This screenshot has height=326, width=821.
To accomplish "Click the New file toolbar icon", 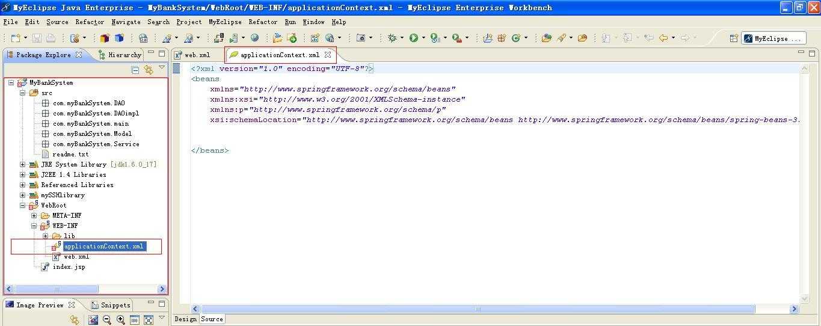I will point(15,38).
